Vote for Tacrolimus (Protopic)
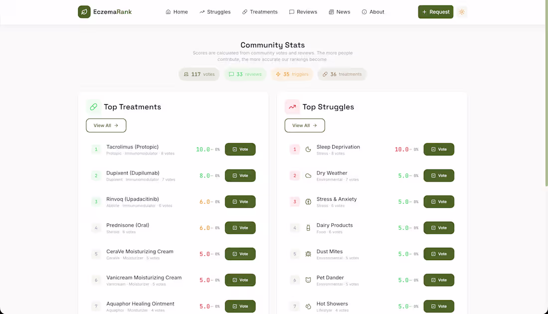The image size is (548, 314). (x=240, y=150)
